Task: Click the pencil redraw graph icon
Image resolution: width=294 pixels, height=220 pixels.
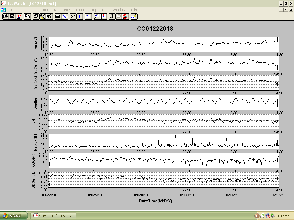Action: (x=134, y=17)
